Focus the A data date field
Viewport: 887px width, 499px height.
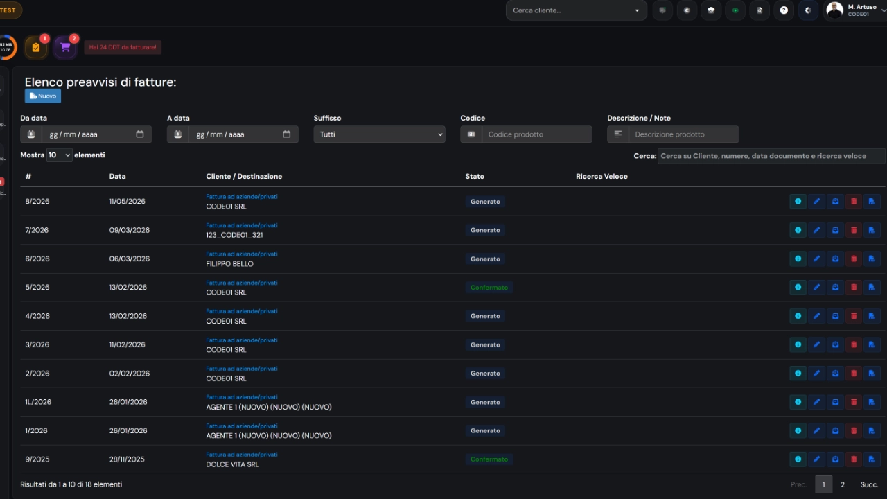point(243,134)
